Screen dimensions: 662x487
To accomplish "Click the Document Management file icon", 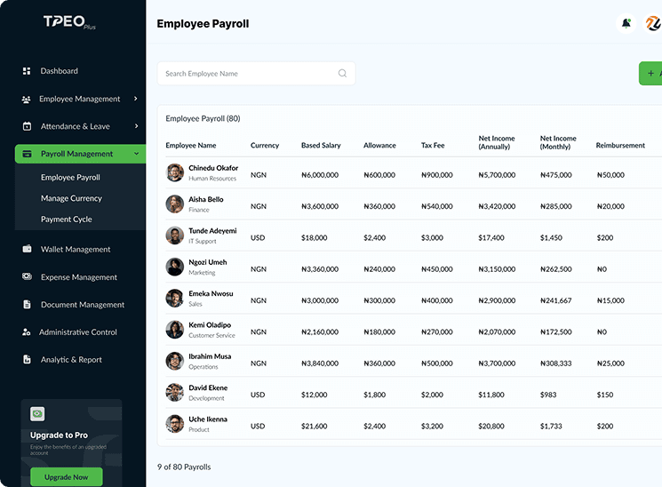I will click(27, 305).
